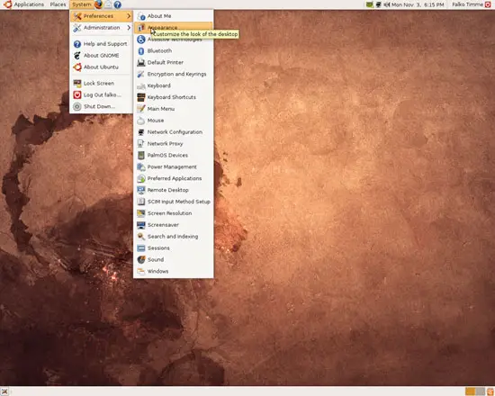Click the Bluetooth icon in Preferences menu

pyautogui.click(x=140, y=50)
